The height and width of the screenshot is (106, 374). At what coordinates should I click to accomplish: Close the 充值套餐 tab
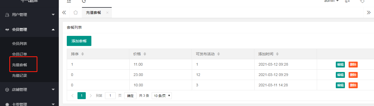coord(107,12)
